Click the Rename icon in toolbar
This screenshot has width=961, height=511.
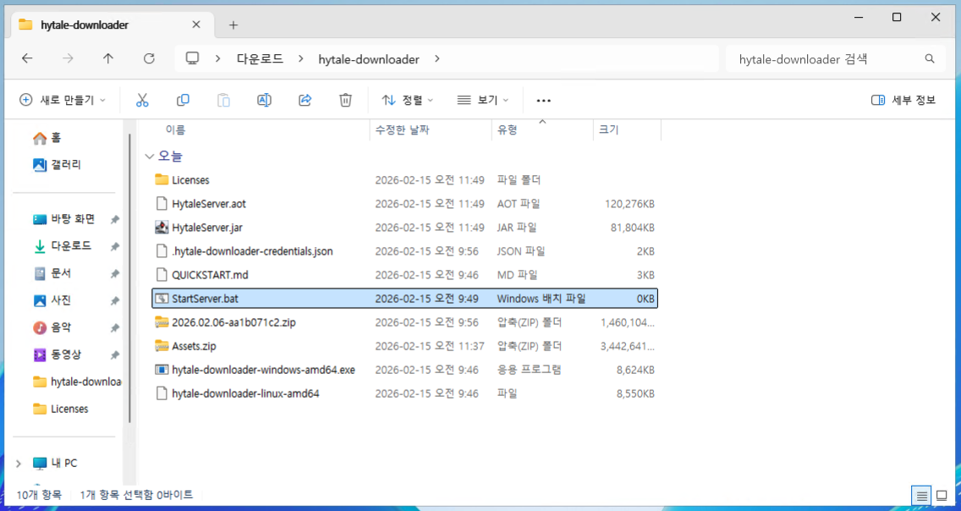(x=264, y=100)
